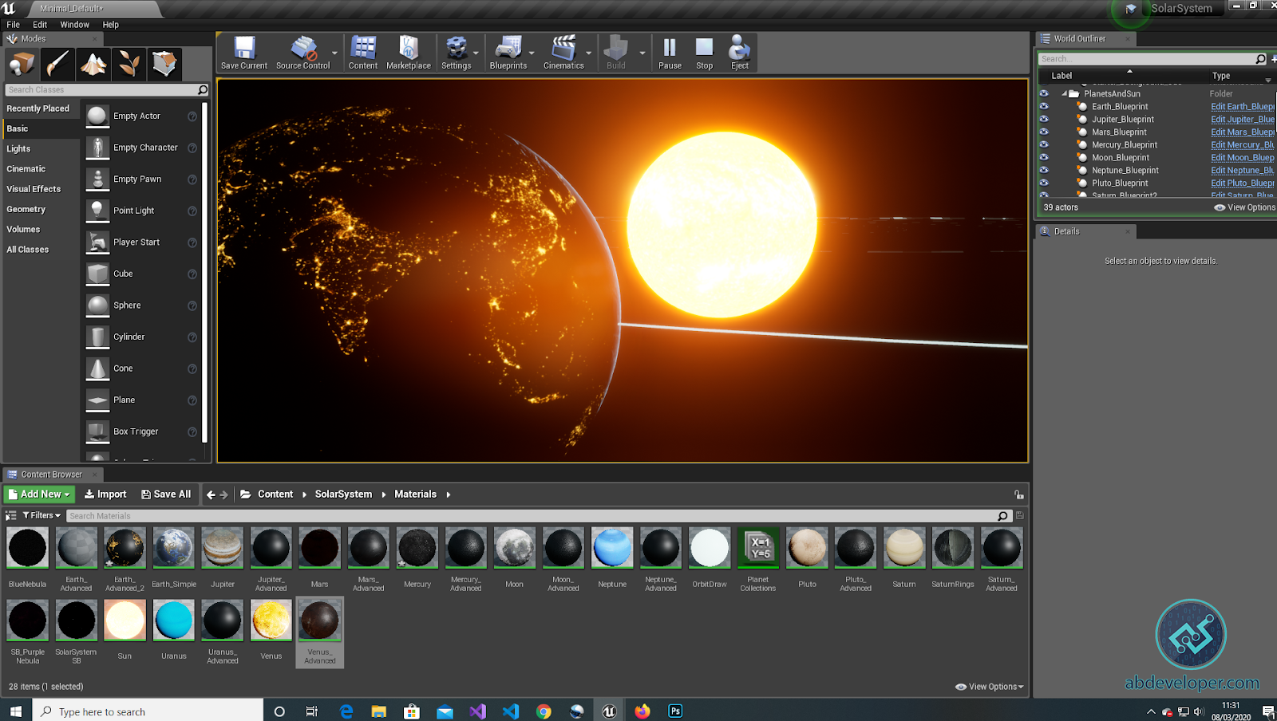Open Landscape mode in the Modes panel
This screenshot has width=1277, height=721.
93,63
